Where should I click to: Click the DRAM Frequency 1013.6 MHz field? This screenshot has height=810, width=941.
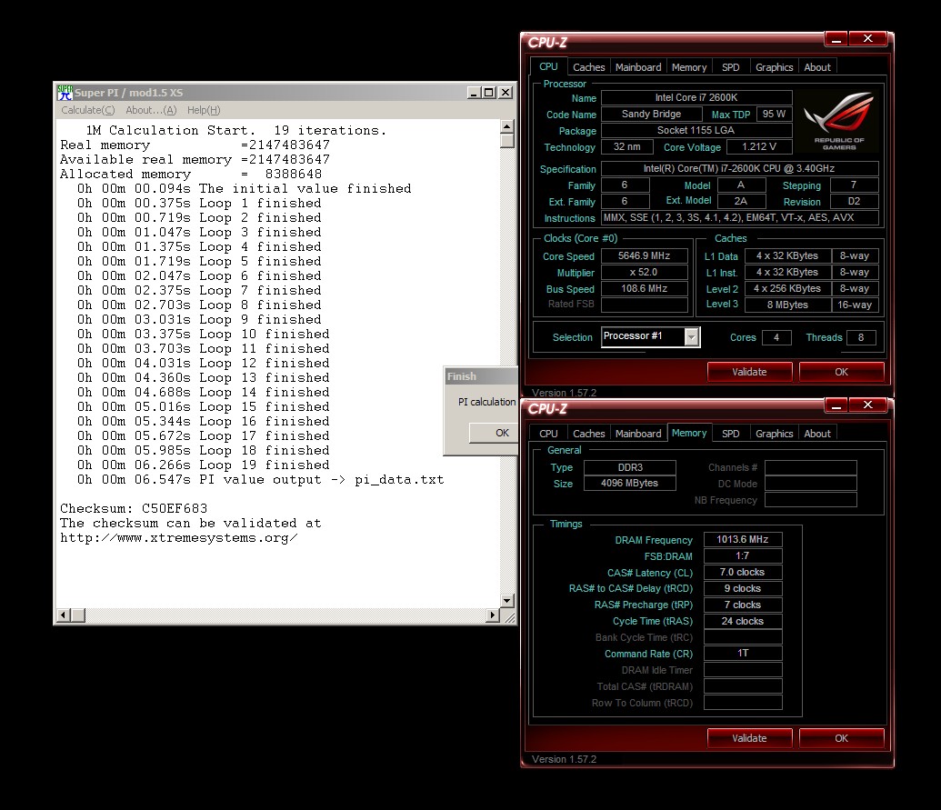tap(743, 539)
